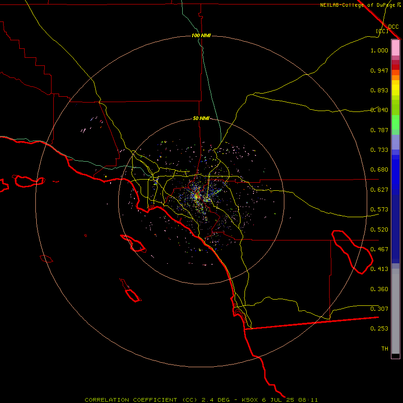Screen dimensions: 403x403
Task: Click the NEXLAB-College of DuPage watermark text
Action: pyautogui.click(x=360, y=5)
